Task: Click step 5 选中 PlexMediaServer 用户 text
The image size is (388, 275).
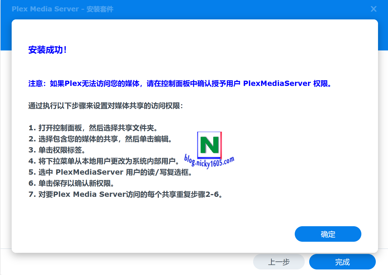Action: point(110,172)
